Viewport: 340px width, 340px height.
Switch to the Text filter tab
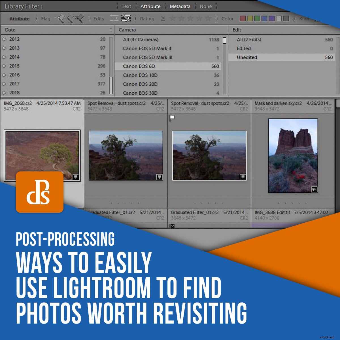point(126,6)
